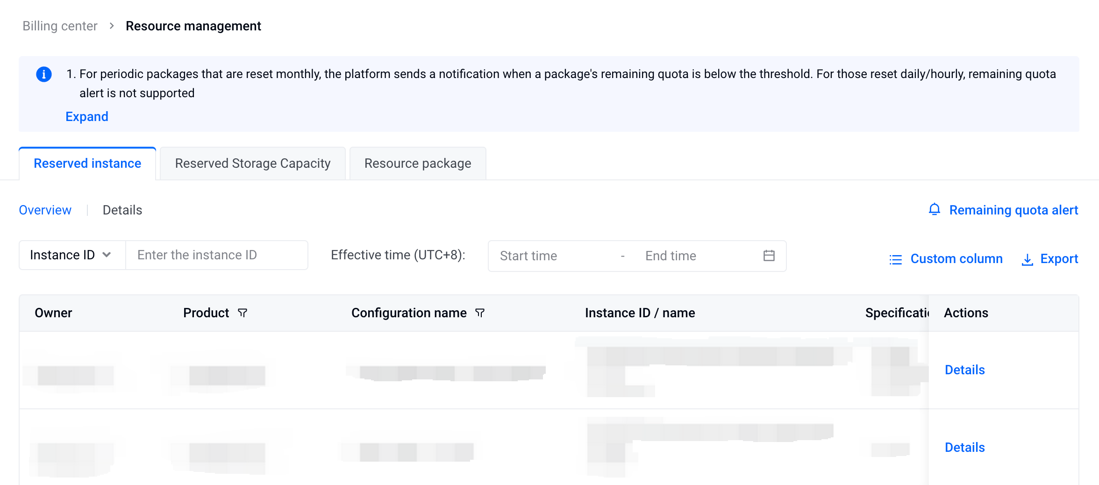Click the Configuration name header label
1099x485 pixels.
point(409,313)
